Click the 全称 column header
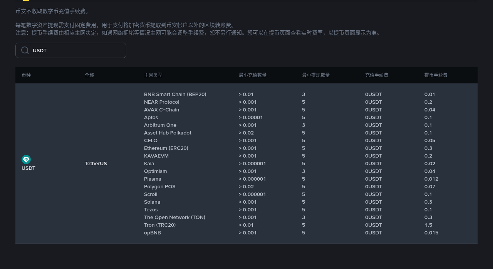The height and width of the screenshot is (269, 493). click(x=89, y=75)
